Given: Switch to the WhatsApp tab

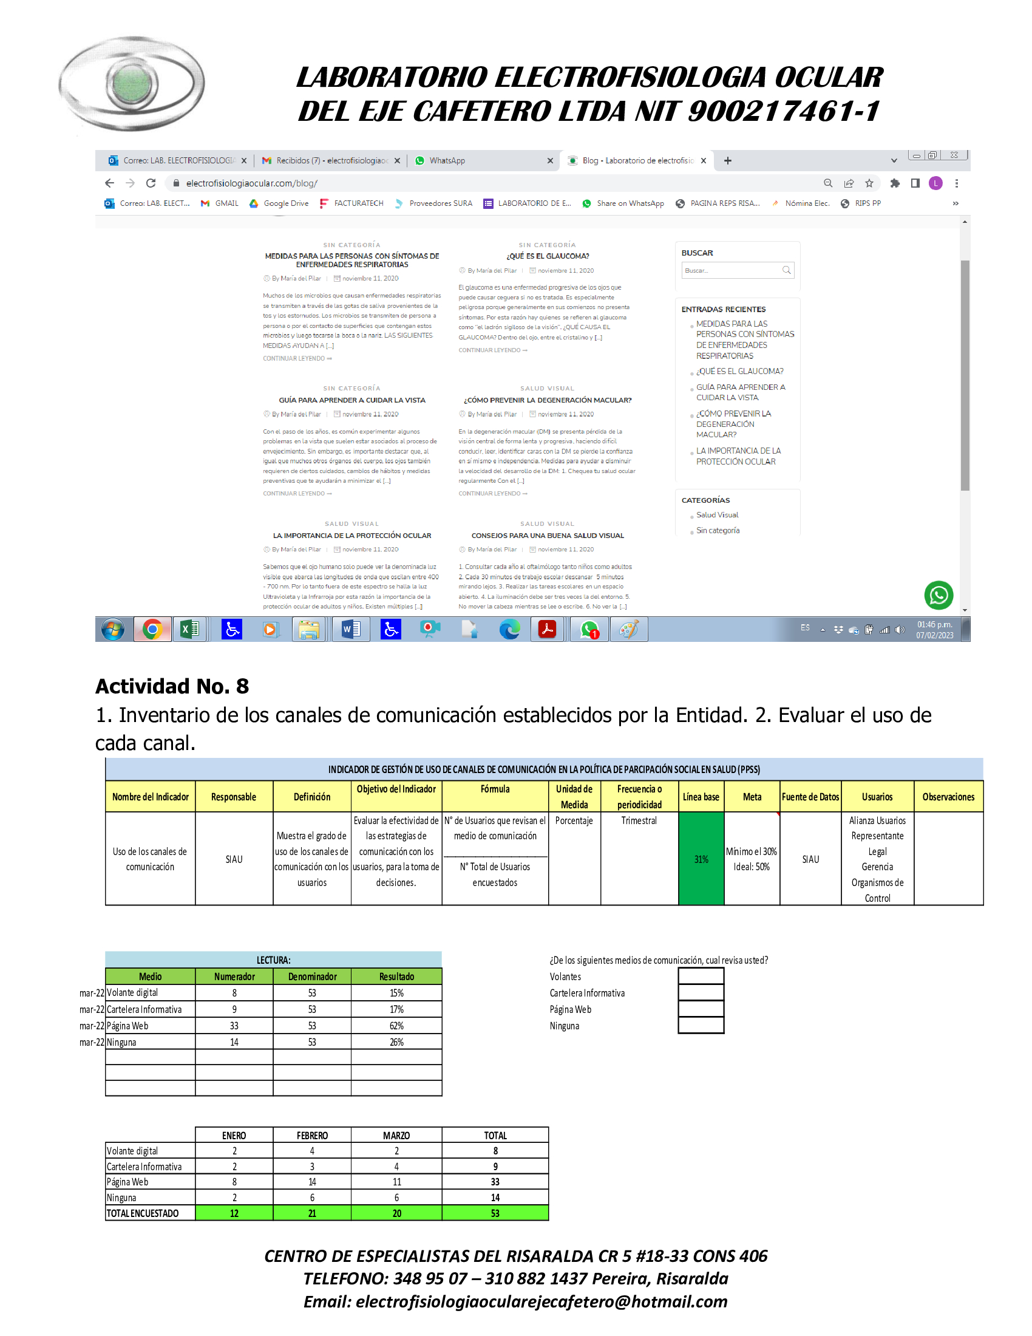Looking at the screenshot, I should click(483, 160).
